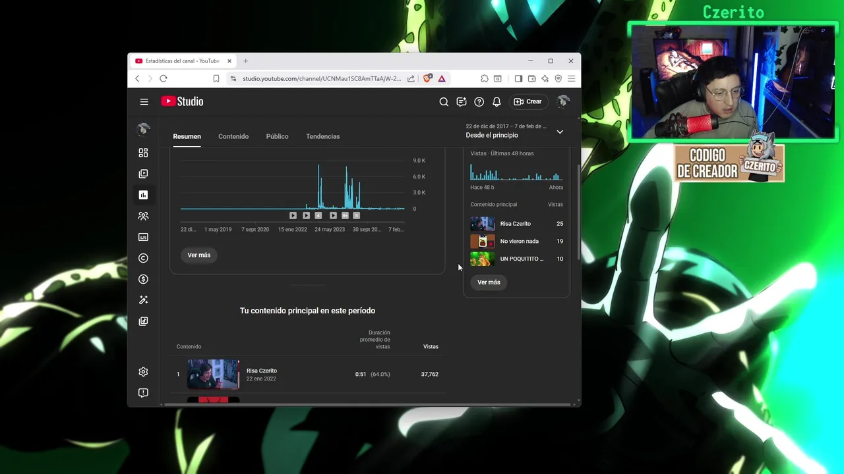Click the studio.youtube.com address bar
This screenshot has width=844, height=474.
click(x=321, y=78)
